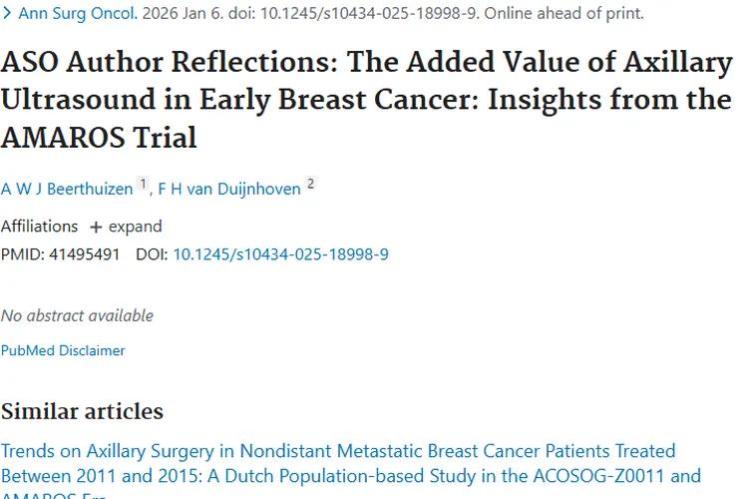Screen dimensions: 748x499
Task: Click affiliation superscript 2 after van Duijnhoven
Action: [311, 184]
